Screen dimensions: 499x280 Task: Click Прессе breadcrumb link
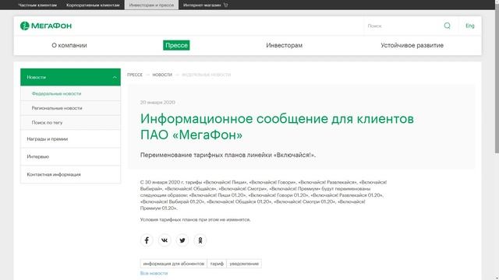click(135, 75)
